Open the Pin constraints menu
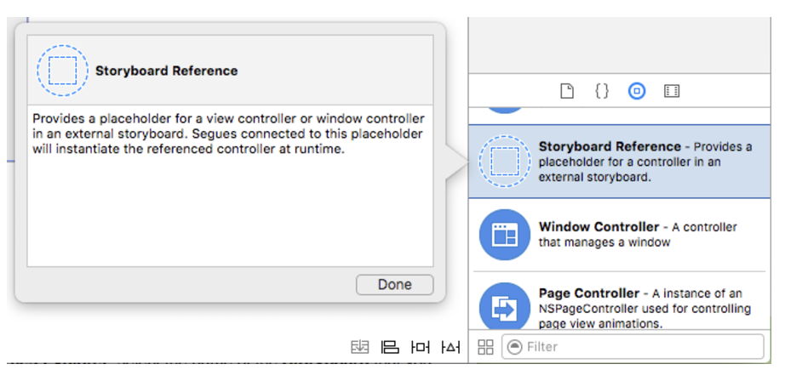 pos(420,346)
